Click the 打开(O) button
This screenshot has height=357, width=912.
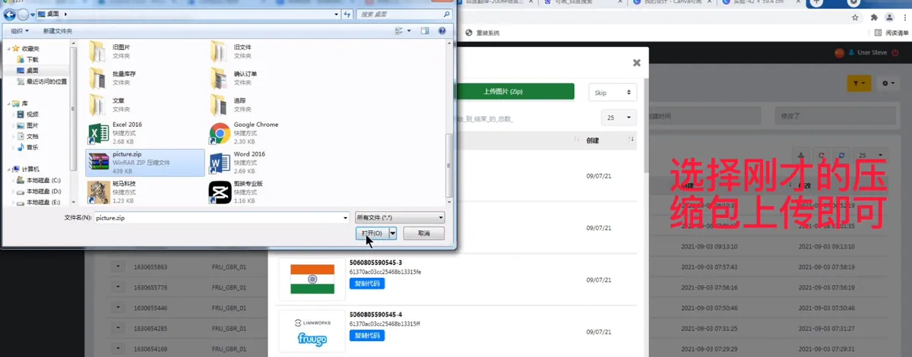point(372,233)
